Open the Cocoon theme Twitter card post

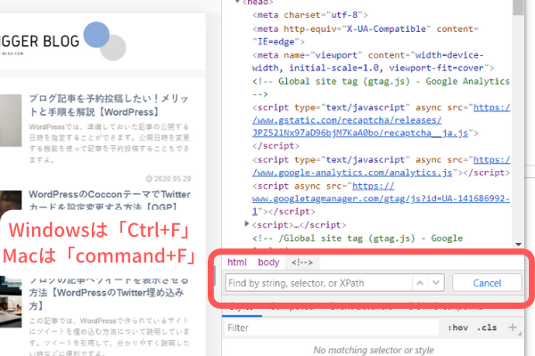click(x=110, y=200)
